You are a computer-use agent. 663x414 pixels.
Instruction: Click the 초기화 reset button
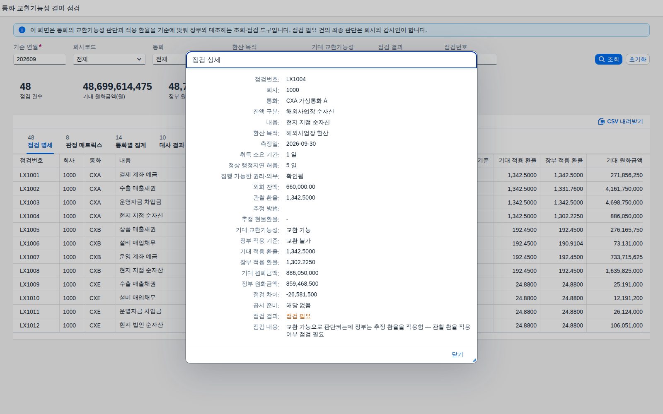click(637, 59)
